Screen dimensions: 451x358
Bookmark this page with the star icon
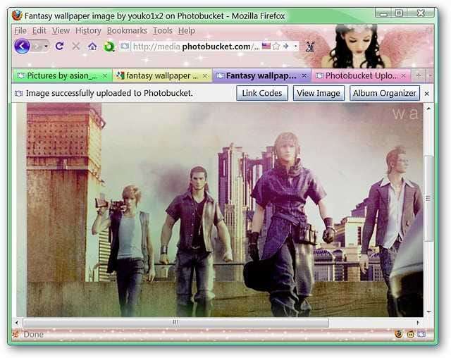coord(276,46)
